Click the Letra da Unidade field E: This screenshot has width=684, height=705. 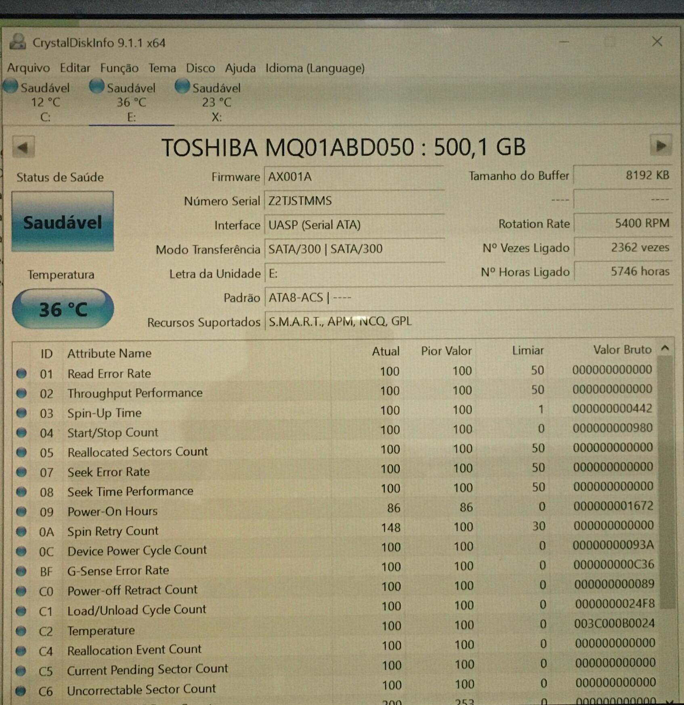click(355, 273)
